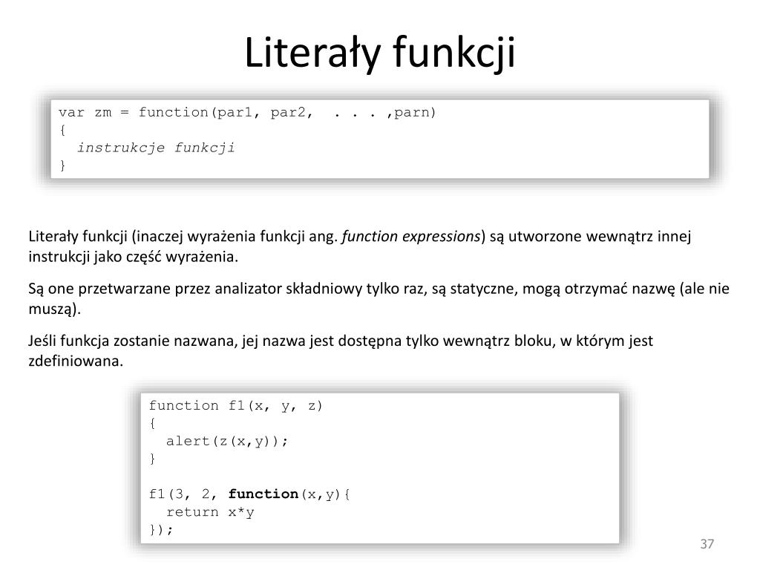
Task: Click the slide title "Literały funkcji"
Action: 379,53
